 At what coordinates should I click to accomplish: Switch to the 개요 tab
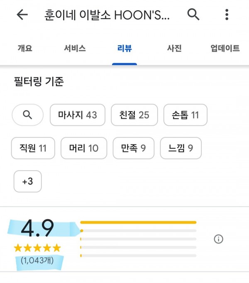pos(25,49)
